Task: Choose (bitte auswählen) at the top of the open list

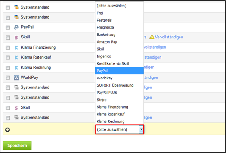Action: click(x=119, y=6)
